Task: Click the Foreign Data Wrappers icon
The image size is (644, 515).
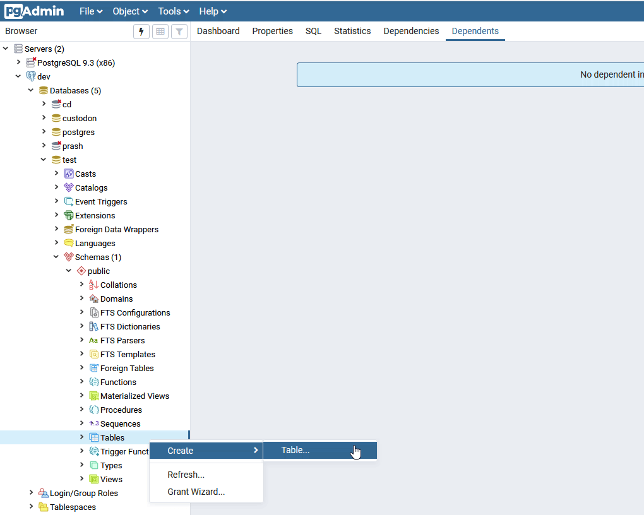Action: coord(69,229)
